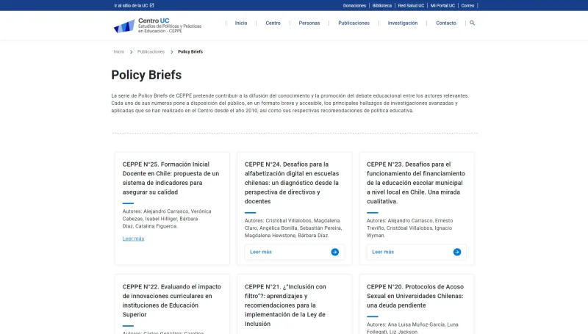Click the intro paragraph about the Policy Briefs series
Viewport: 588px width, 334px height.
[x=290, y=103]
